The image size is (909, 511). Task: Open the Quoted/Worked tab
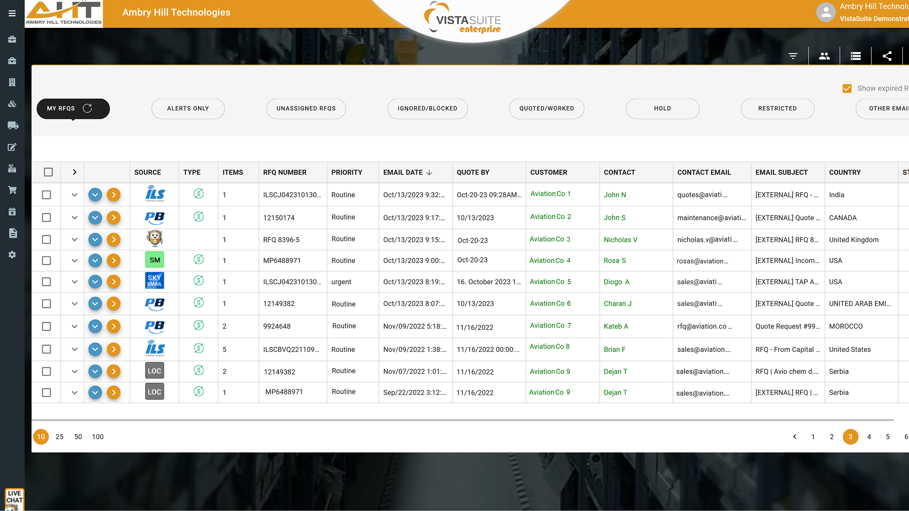[547, 109]
